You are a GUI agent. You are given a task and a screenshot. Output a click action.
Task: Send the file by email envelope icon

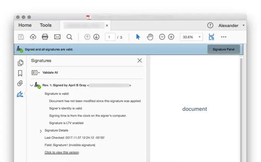[x=57, y=37]
